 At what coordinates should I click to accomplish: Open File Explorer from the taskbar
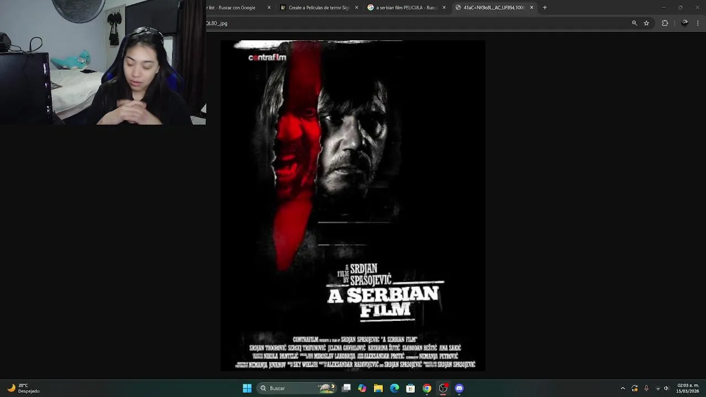coord(378,388)
